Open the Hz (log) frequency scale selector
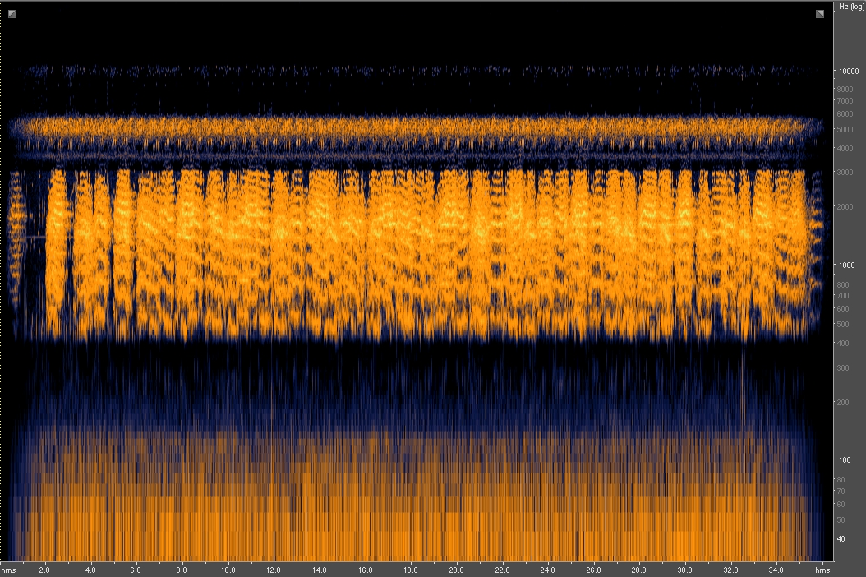 click(x=850, y=7)
